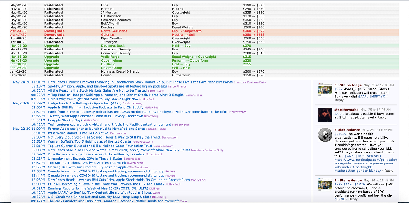The image size is (409, 203).
Task: Open 'Apple (AAPL) to Beef Up TV+ Content Library'
Action: coord(100,192)
